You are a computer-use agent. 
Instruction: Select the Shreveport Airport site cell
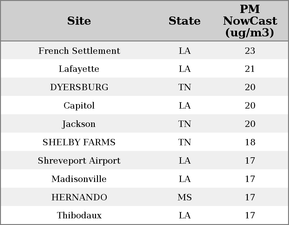(x=79, y=161)
